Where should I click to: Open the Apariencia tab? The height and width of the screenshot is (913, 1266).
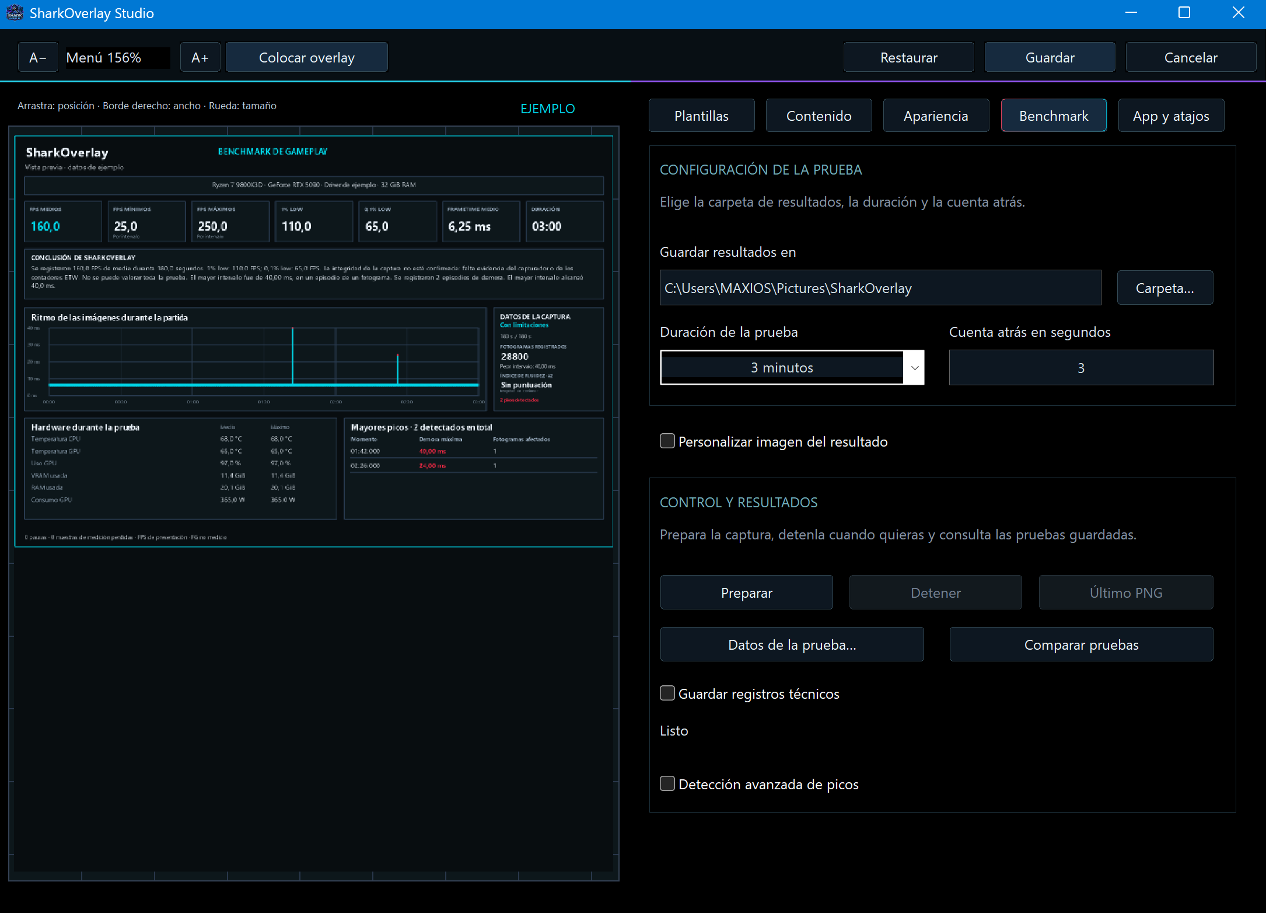[936, 116]
